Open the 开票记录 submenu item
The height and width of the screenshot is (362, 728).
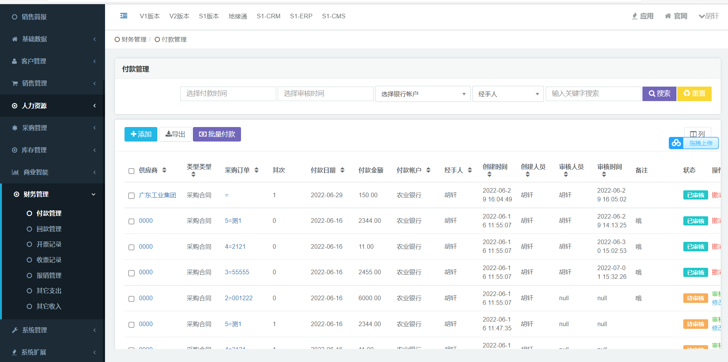coord(49,244)
